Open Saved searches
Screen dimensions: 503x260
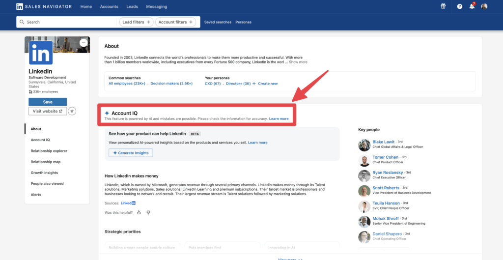218,22
